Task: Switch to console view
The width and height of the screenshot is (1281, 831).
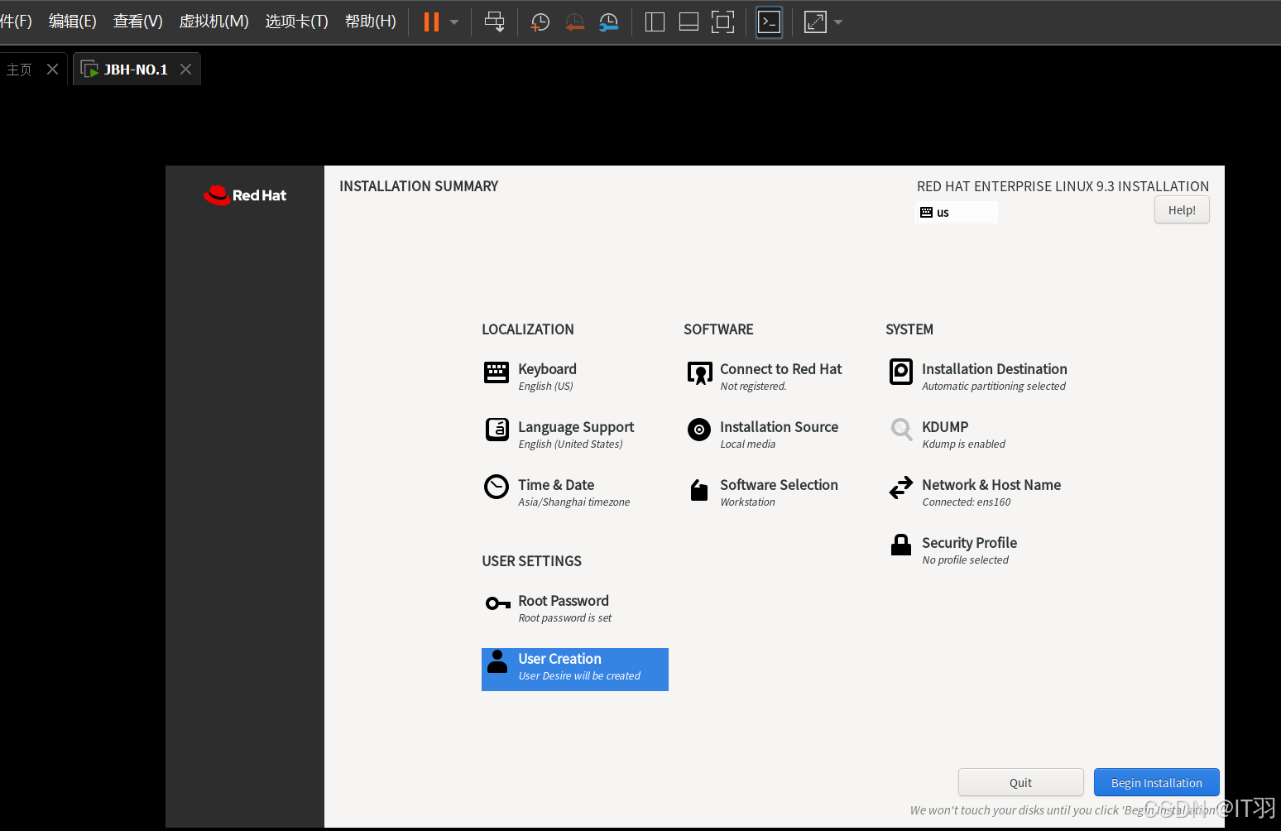Action: (769, 22)
